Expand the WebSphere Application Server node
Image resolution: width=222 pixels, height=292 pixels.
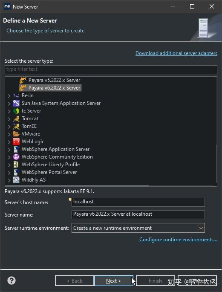click(9, 150)
